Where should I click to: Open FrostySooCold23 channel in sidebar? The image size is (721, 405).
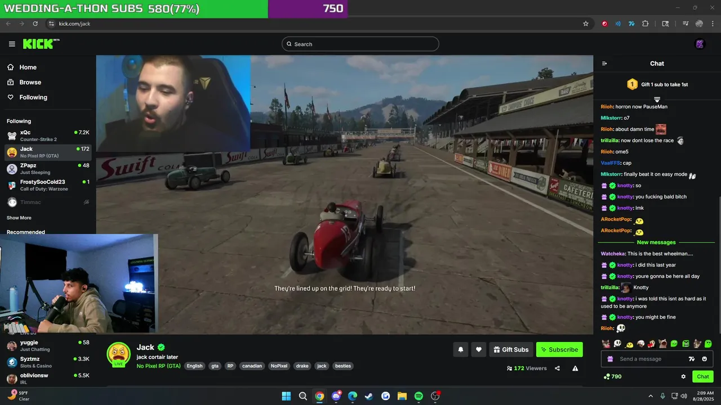pos(48,185)
